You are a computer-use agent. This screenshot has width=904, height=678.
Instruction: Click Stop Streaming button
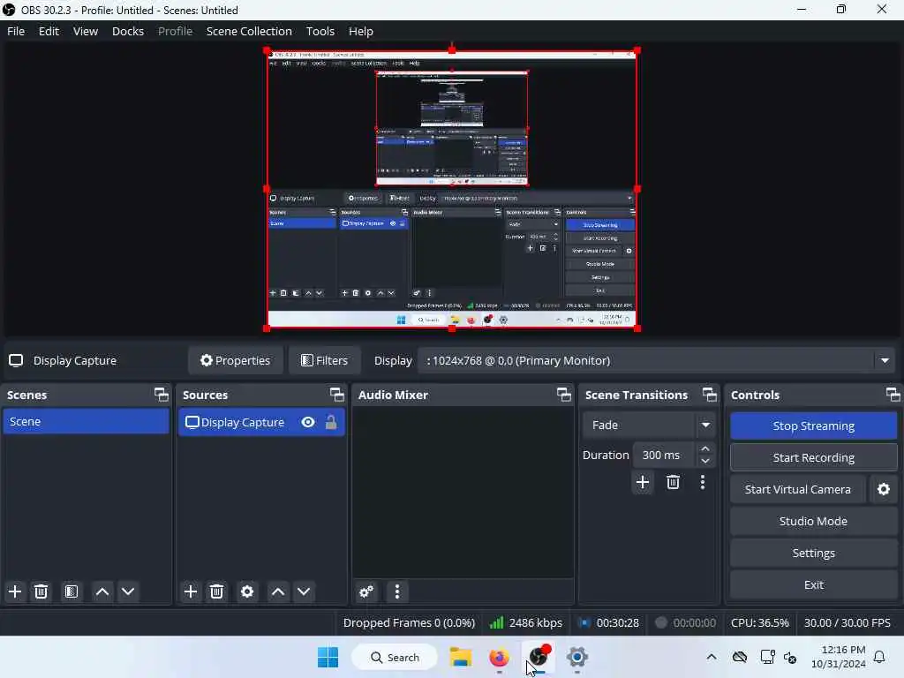click(x=813, y=426)
